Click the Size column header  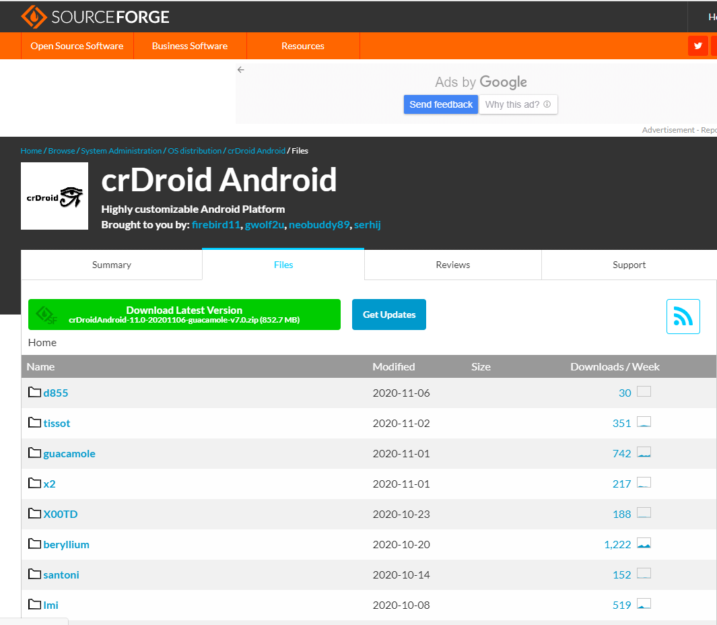pos(481,367)
